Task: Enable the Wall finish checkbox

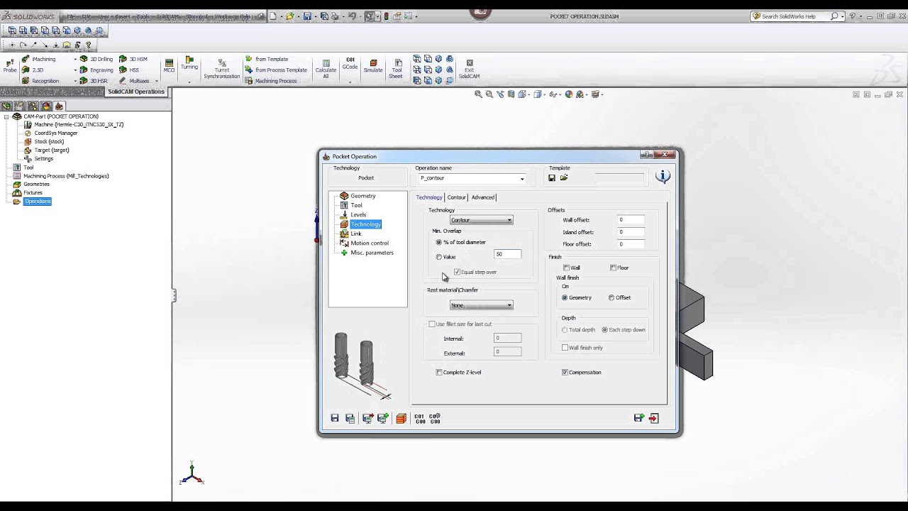Action: (x=566, y=268)
